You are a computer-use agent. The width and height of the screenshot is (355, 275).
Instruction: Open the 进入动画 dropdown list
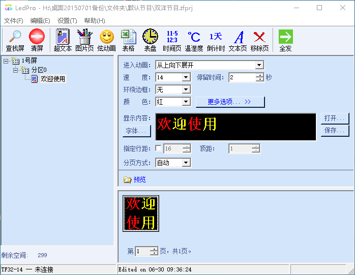(x=259, y=65)
